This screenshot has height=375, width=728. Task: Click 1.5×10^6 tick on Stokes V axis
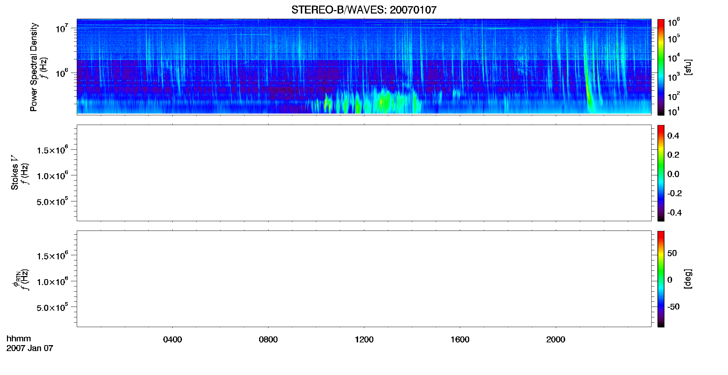tap(52, 150)
